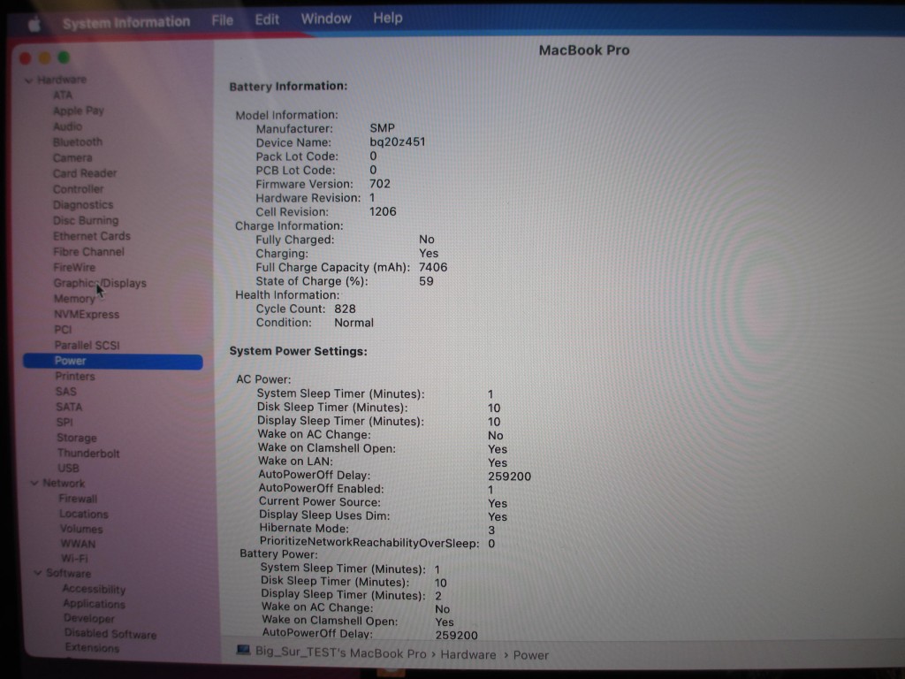
Task: Select Audio in the sidebar
Action: coord(67,126)
